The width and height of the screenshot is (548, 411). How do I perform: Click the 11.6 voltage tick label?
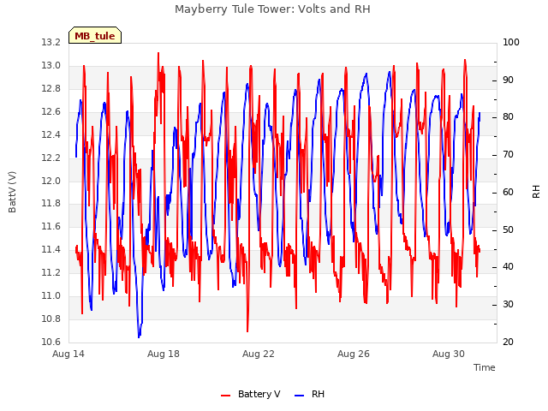[51, 226]
